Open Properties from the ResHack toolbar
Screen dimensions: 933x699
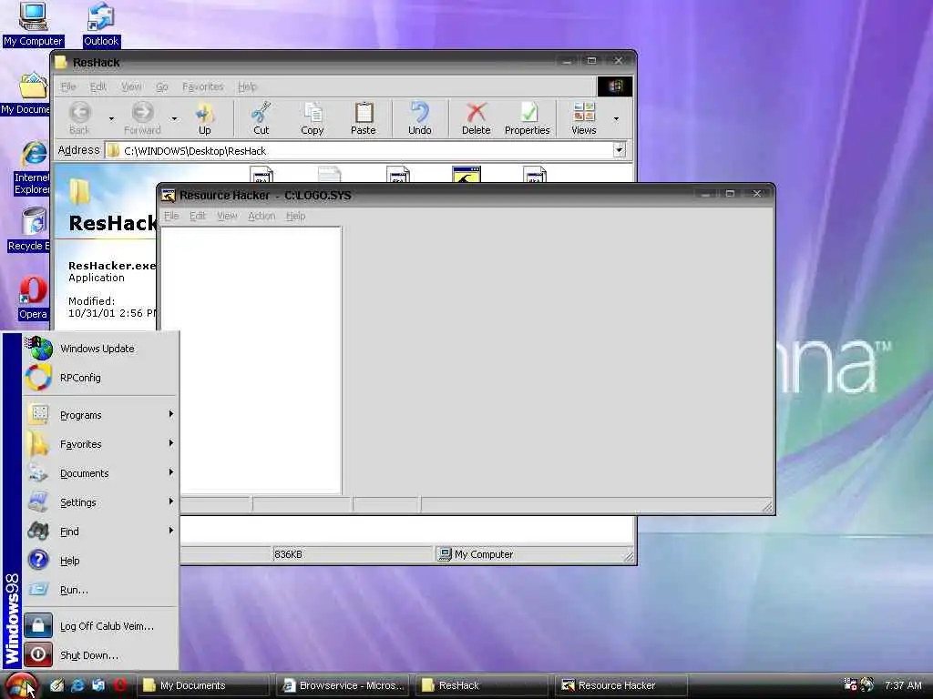pyautogui.click(x=528, y=117)
